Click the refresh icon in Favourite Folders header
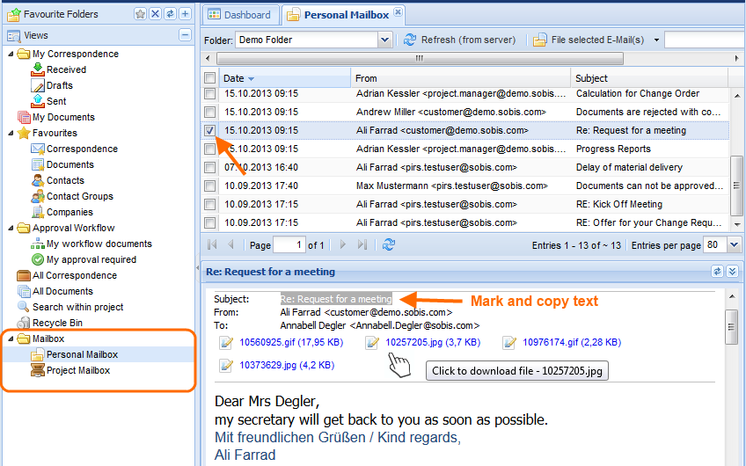746x466 pixels. (x=170, y=14)
